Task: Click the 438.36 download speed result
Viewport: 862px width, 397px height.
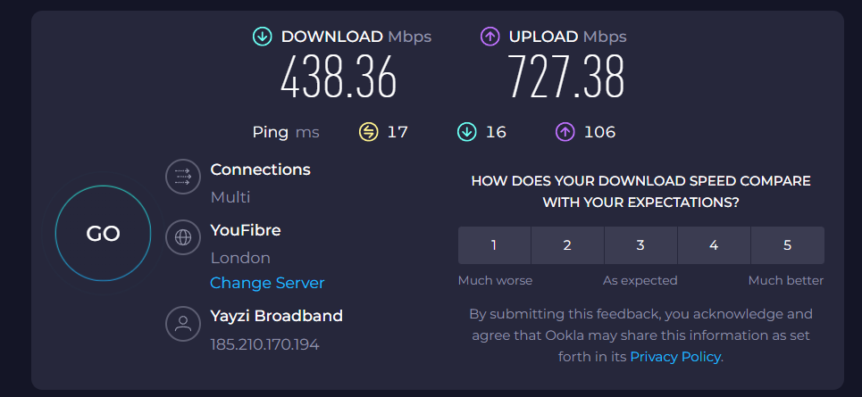Action: (339, 78)
